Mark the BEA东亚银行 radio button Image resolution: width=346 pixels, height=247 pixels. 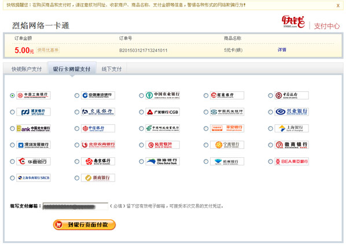[271, 161]
